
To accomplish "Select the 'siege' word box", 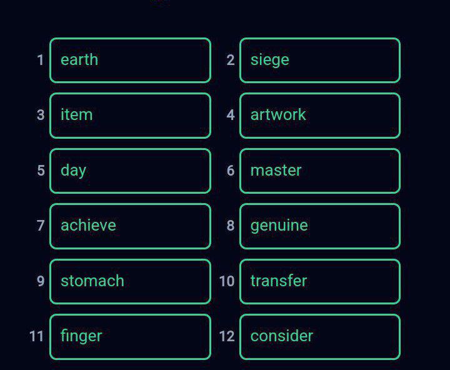I will point(319,60).
